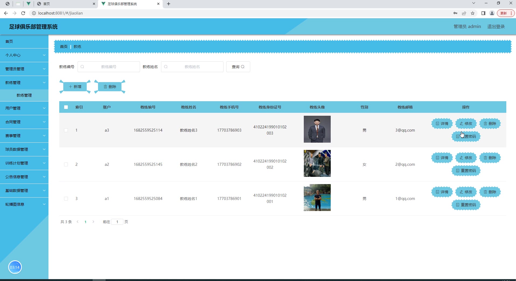Open 首页 in the sidebar
Image resolution: width=516 pixels, height=281 pixels.
tap(24, 41)
